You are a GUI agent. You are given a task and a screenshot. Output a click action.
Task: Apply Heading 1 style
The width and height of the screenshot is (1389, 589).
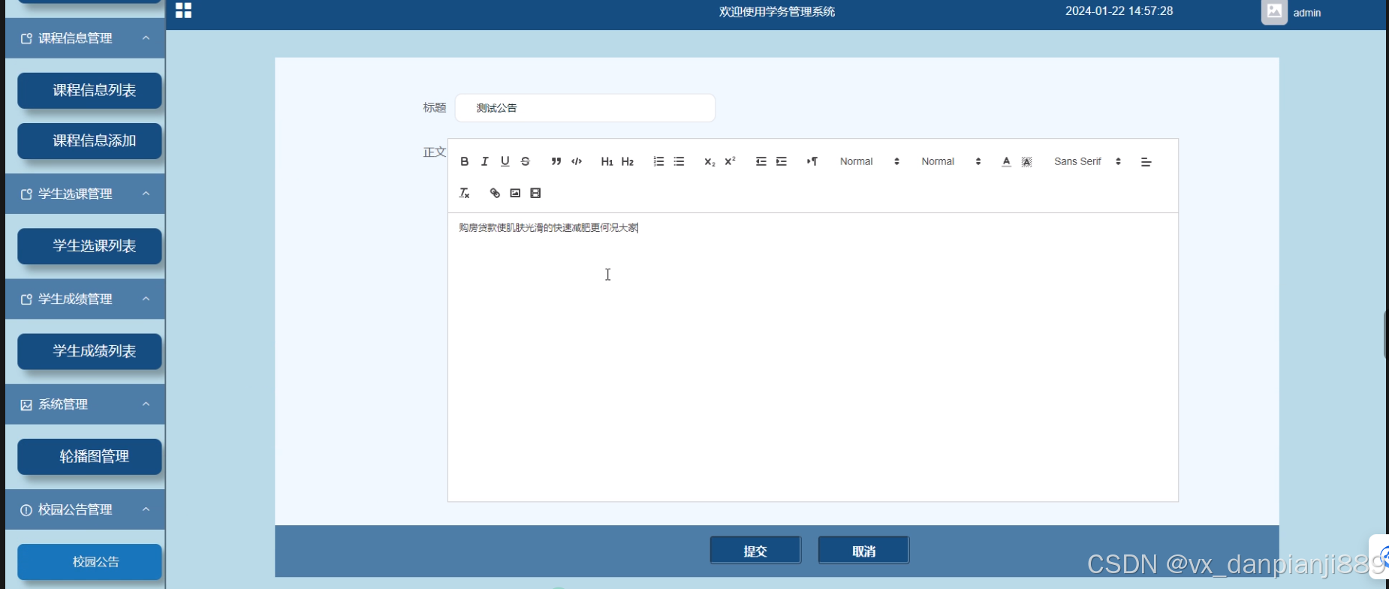pos(607,161)
